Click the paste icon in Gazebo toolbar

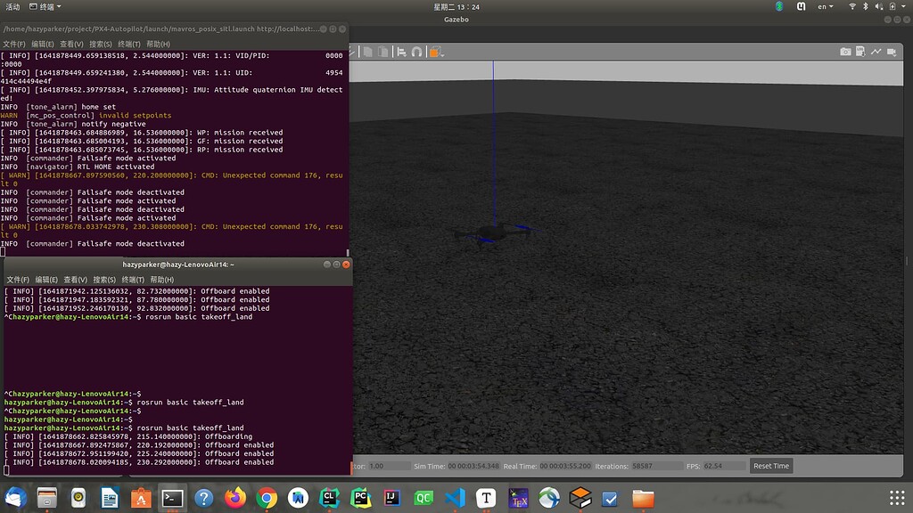[x=381, y=52]
